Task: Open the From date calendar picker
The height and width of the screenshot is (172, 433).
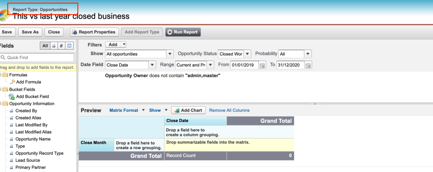Action: tap(262, 65)
